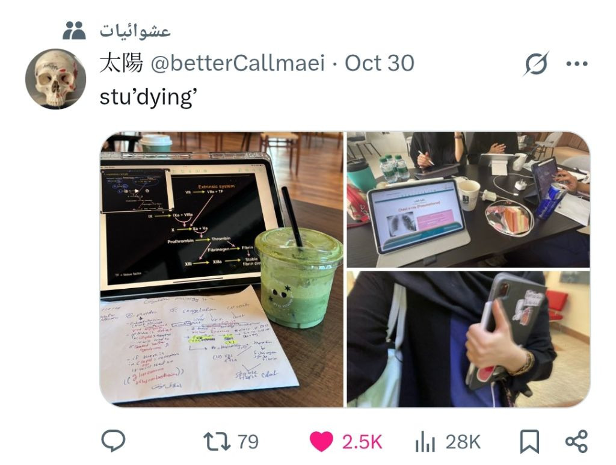This screenshot has height=465, width=616.
Task: Click the community people icon
Action: tap(74, 30)
